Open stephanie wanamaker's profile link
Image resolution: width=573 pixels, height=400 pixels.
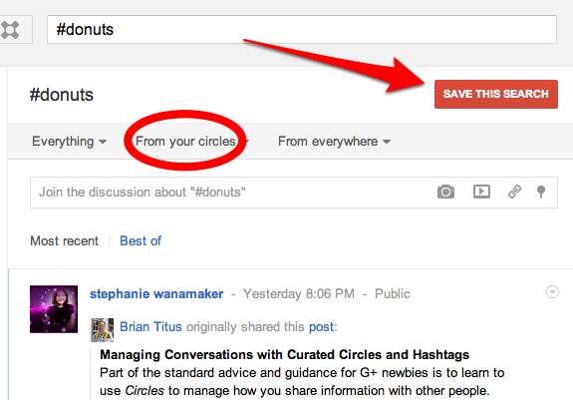pos(156,294)
